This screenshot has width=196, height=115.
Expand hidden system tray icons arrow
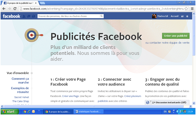point(178,111)
